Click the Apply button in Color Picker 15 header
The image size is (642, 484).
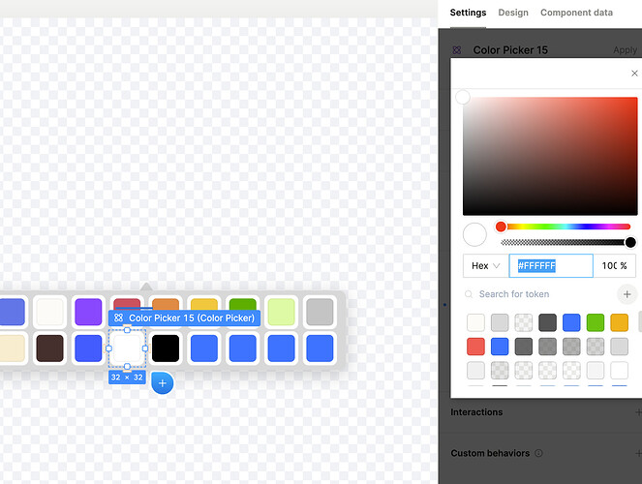[625, 50]
